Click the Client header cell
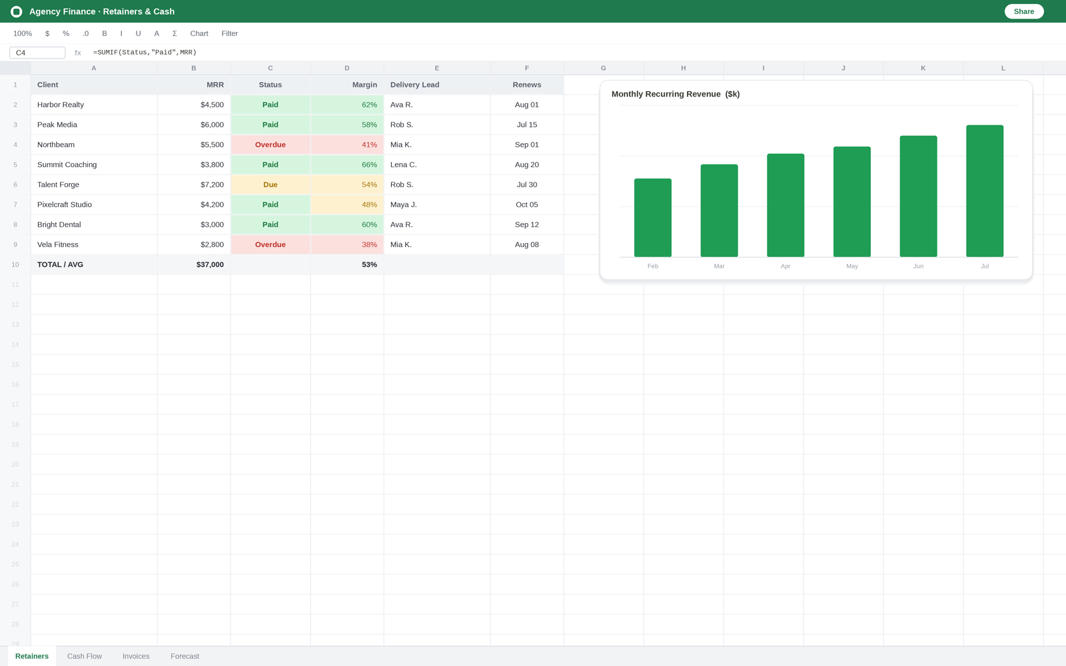Screen dimensions: 1066x666 click(x=94, y=85)
